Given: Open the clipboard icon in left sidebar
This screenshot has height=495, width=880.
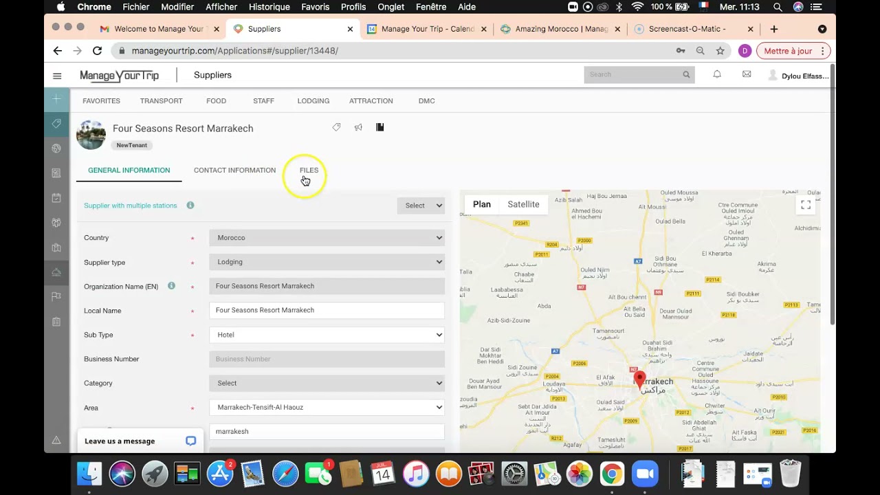Looking at the screenshot, I should coord(56,322).
